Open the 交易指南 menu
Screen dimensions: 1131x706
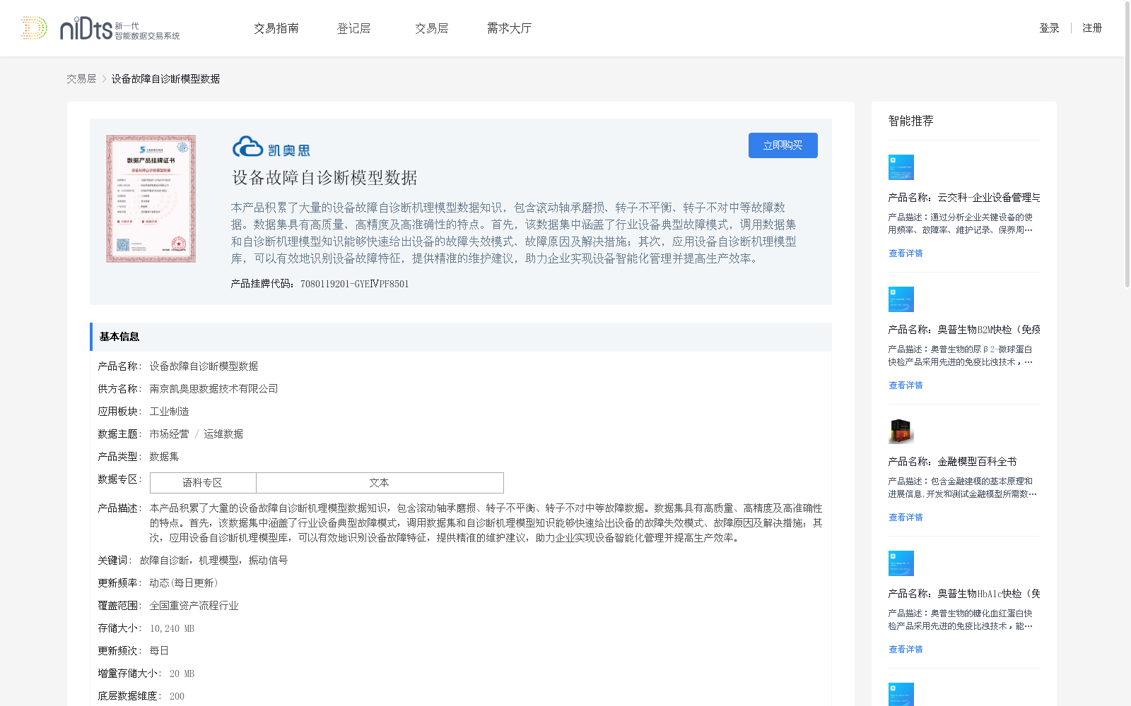[x=276, y=28]
